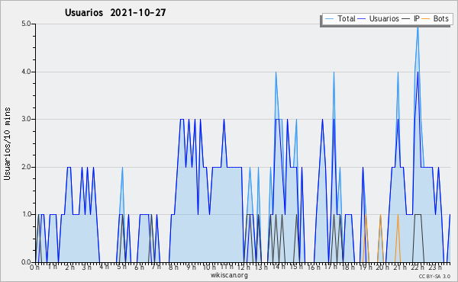Viewport: 458px width, 282px height.
Task: Click the 1.0 y-axis value
Action: (26, 214)
